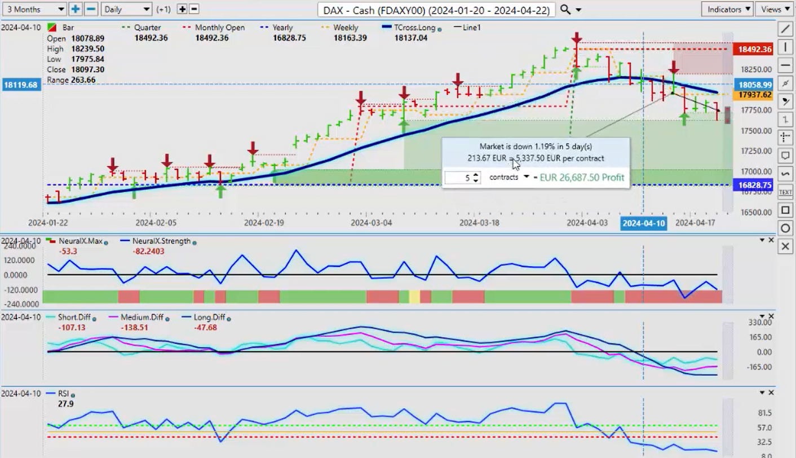The height and width of the screenshot is (458, 796).
Task: Open NeuralX.Strength settings dot
Action: [194, 242]
